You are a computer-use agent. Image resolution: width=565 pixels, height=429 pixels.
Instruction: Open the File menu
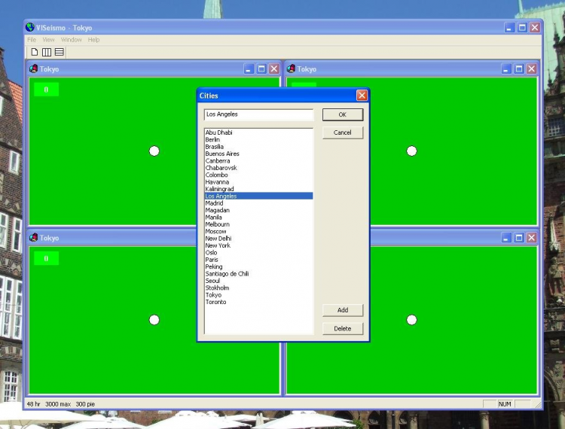pyautogui.click(x=32, y=40)
